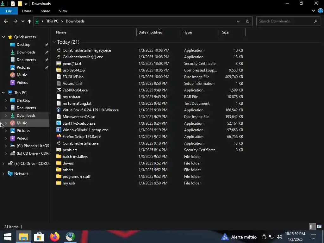324x243 pixels.
Task: Select the Firefox Setup 133.0.exe icon
Action: coord(59,136)
